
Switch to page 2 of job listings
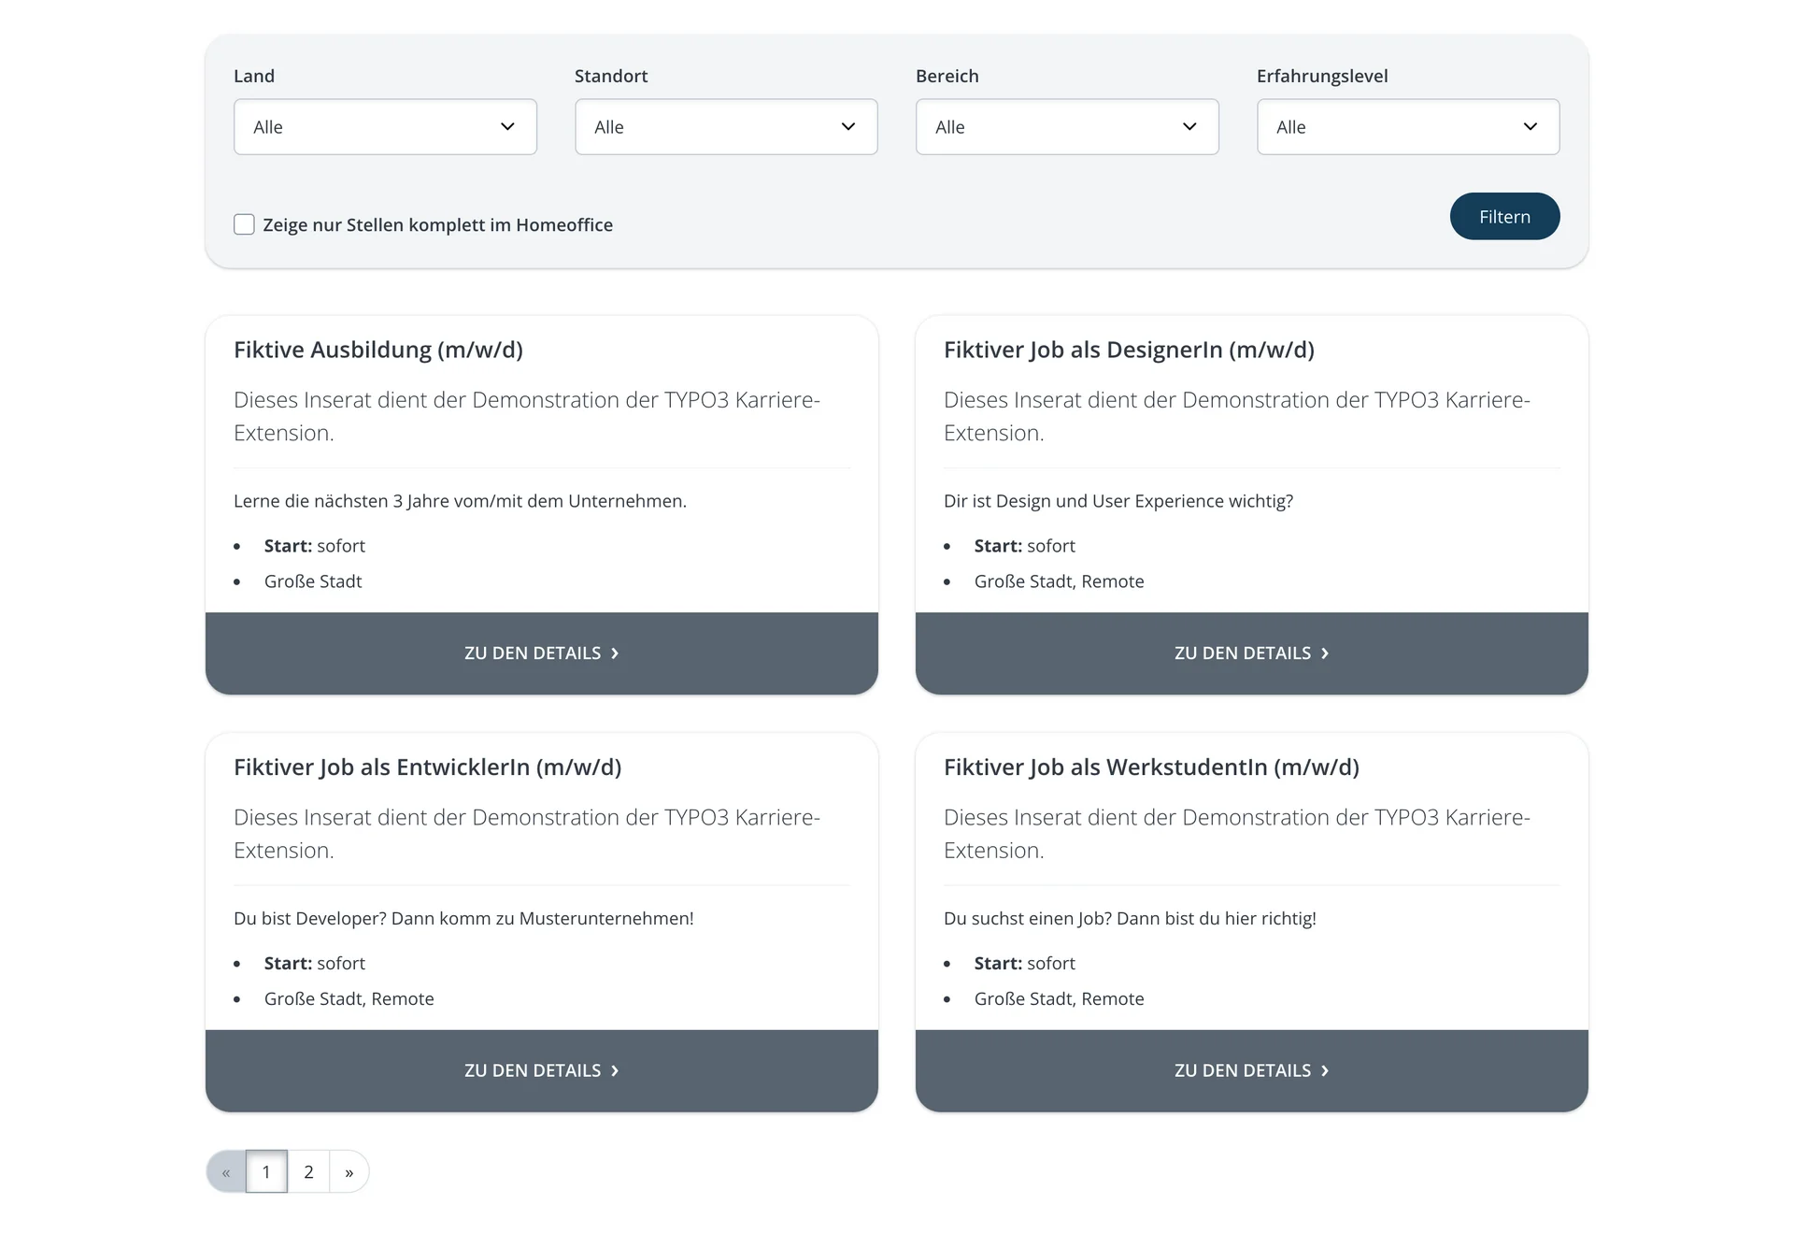pyautogui.click(x=308, y=1171)
